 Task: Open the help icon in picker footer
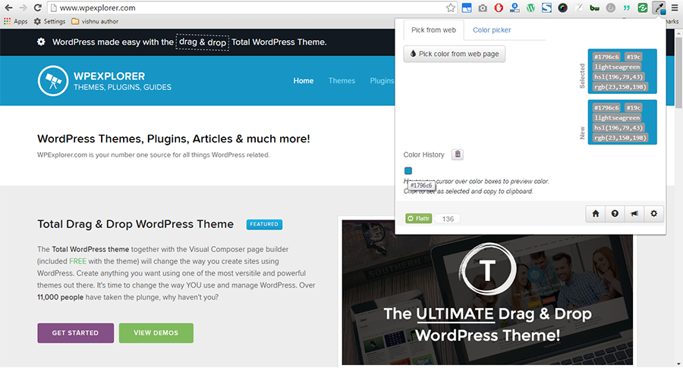pos(615,214)
